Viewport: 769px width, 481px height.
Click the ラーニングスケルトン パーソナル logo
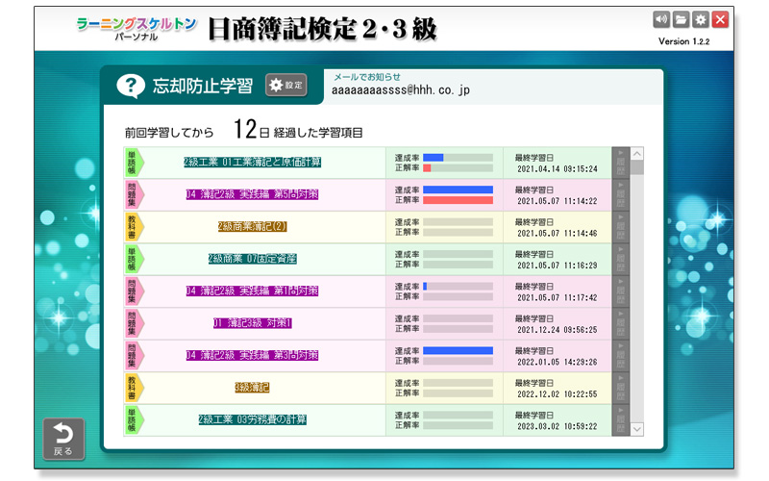[136, 29]
